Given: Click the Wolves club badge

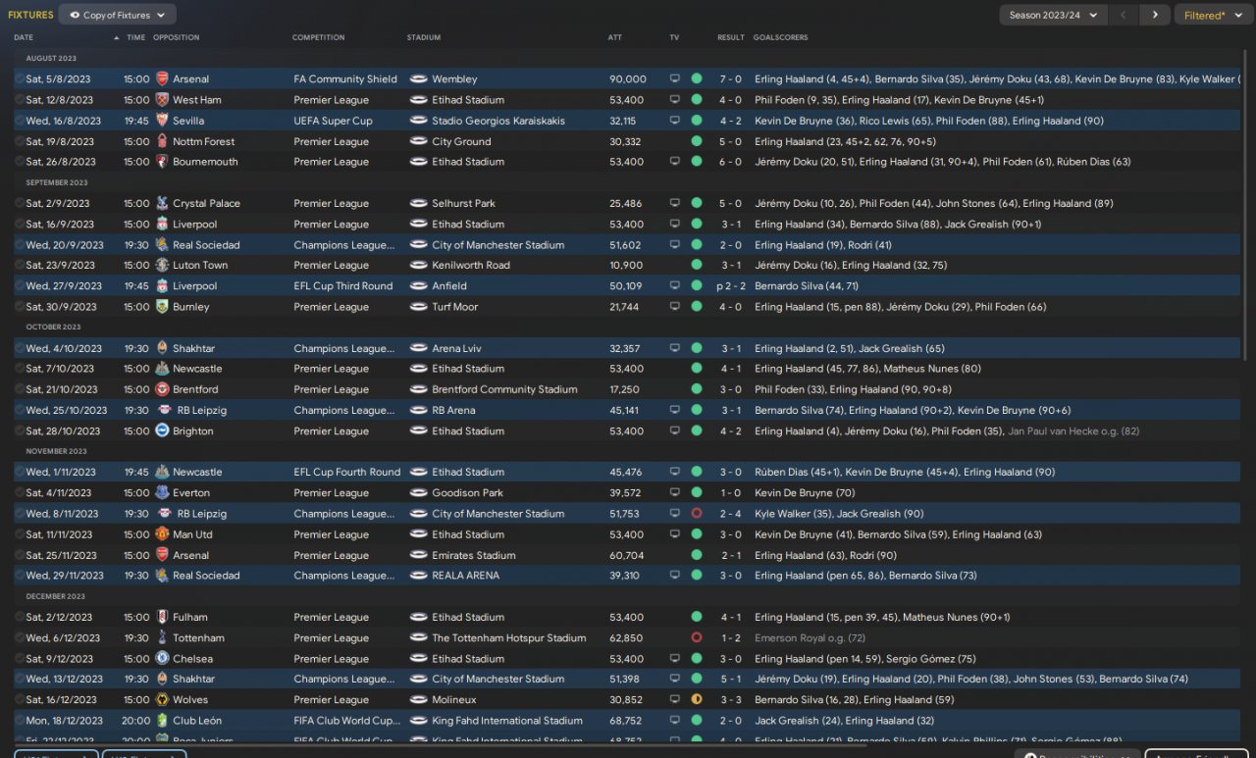Looking at the screenshot, I should (x=162, y=700).
